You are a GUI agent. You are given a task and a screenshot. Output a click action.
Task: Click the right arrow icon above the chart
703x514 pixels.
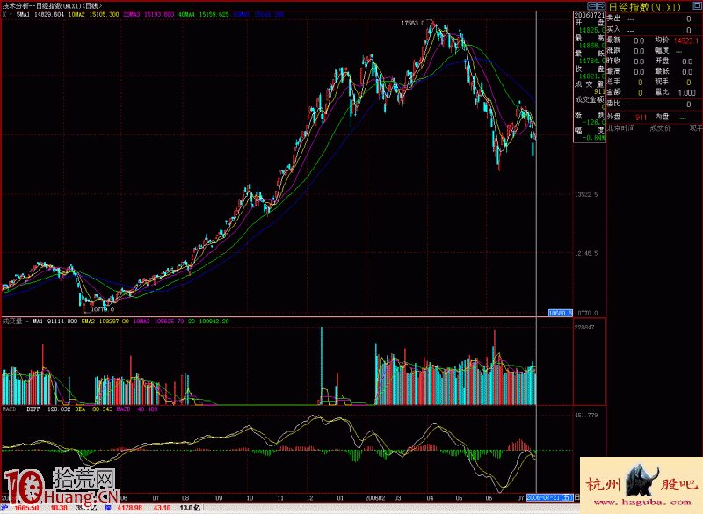click(601, 6)
